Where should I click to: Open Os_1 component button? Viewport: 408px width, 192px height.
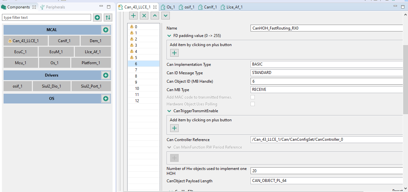point(55,63)
